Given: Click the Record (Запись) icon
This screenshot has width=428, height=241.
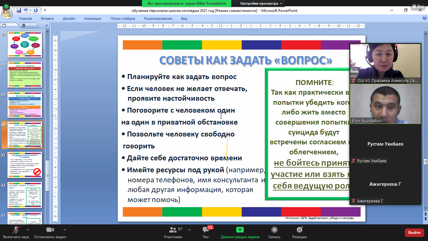Looking at the screenshot, I should point(274,230).
